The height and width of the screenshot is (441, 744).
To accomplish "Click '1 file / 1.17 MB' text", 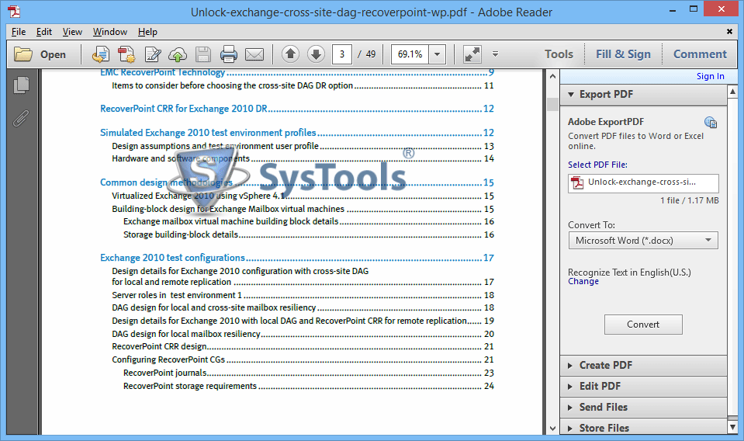I will 690,200.
